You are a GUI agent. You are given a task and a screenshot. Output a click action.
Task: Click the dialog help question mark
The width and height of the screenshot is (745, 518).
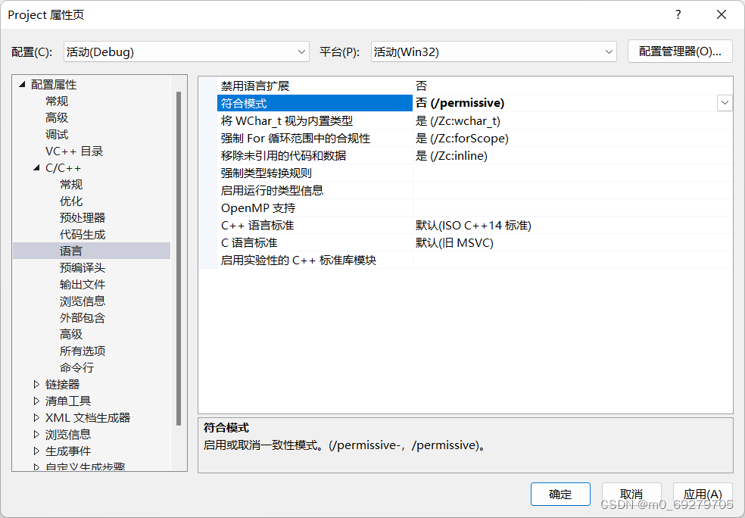coord(678,14)
